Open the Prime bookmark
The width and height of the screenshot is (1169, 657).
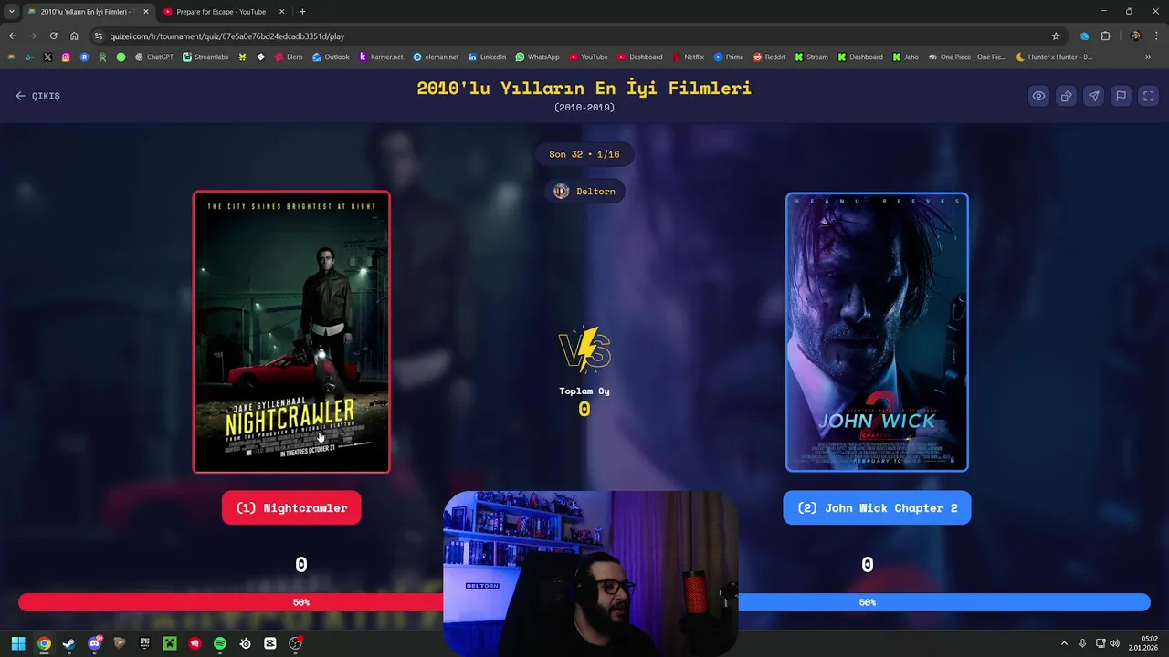(x=729, y=57)
